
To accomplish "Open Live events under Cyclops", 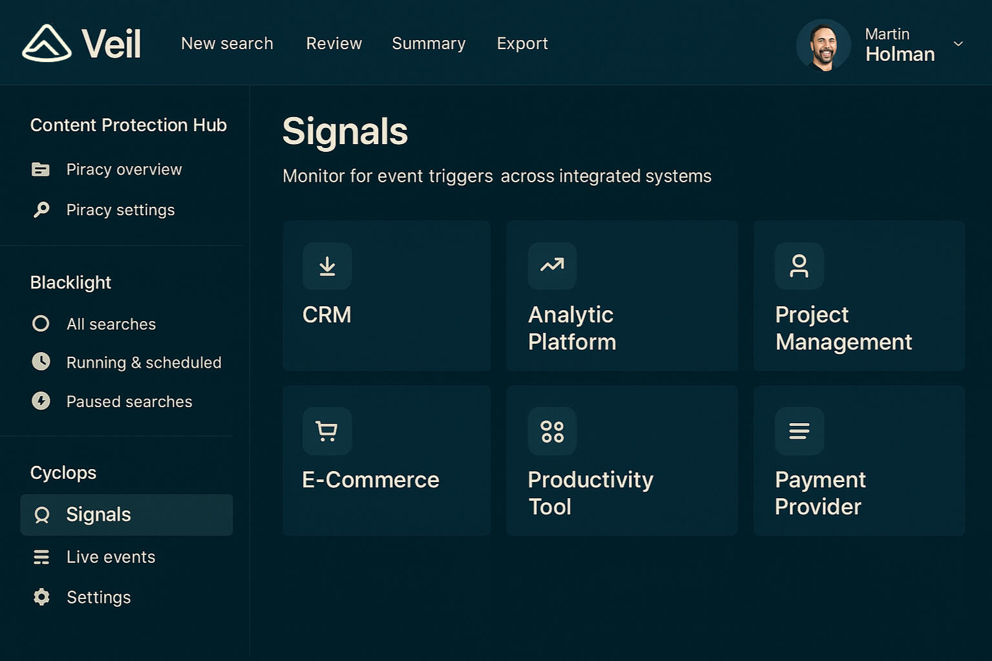I will (x=111, y=557).
